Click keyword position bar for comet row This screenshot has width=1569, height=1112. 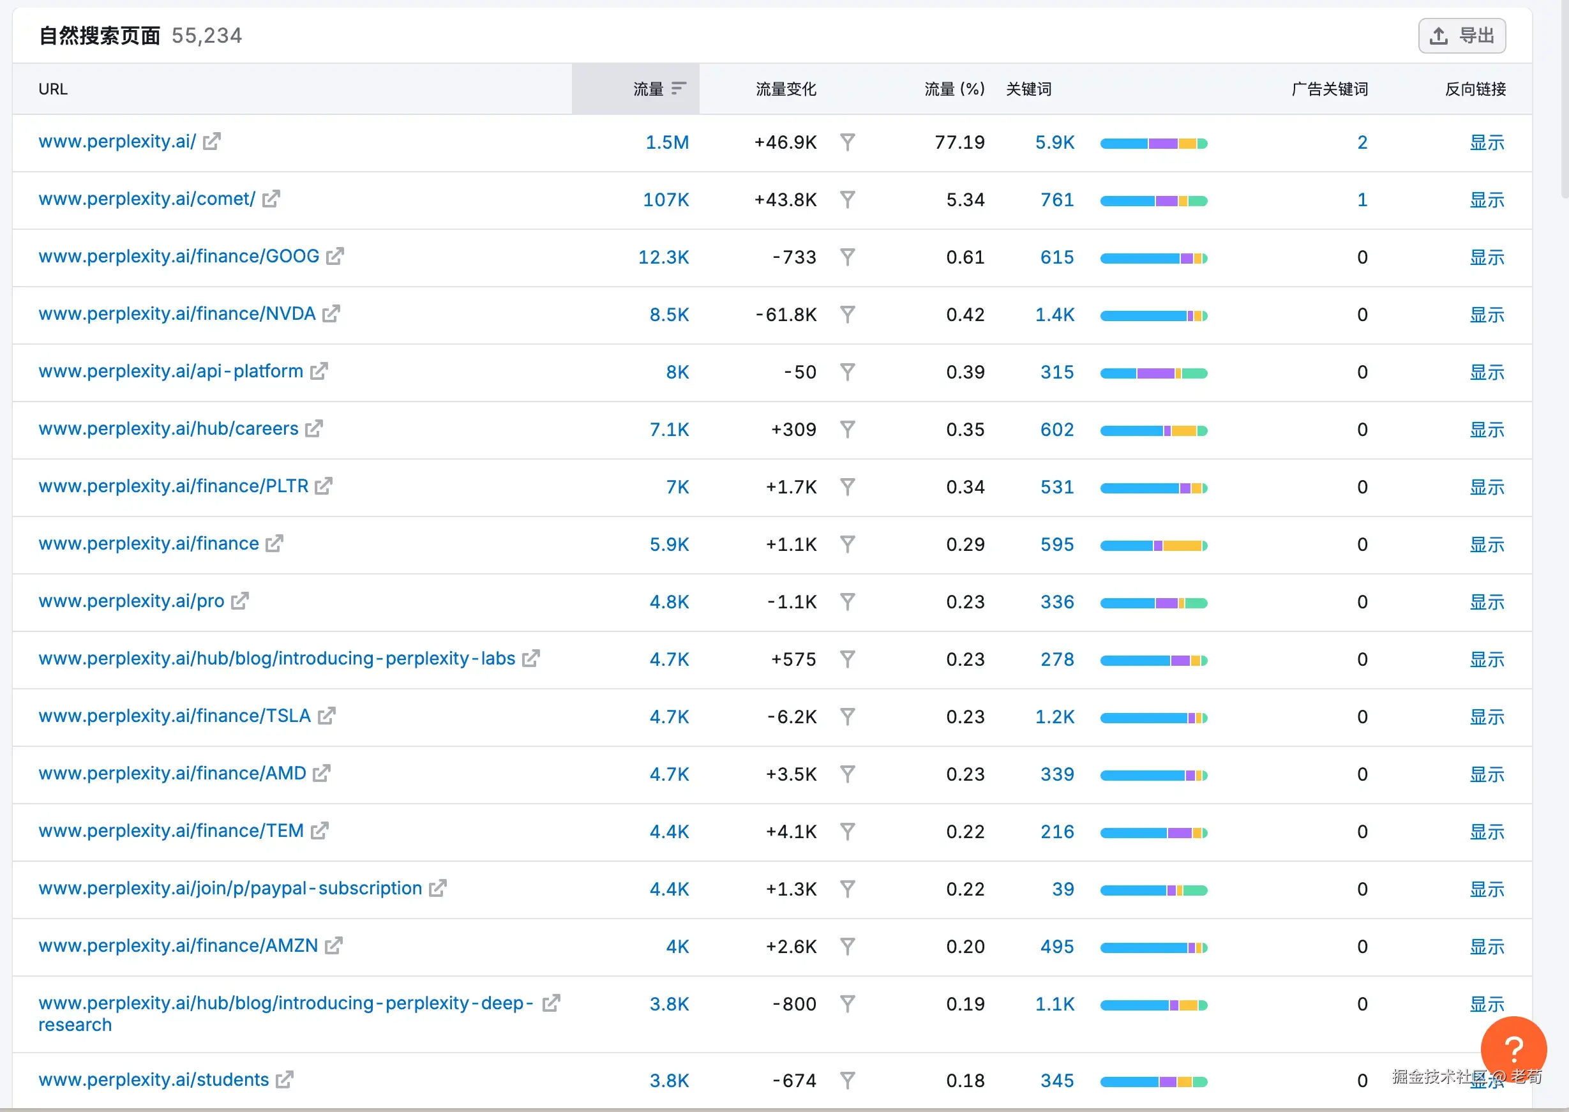click(1153, 200)
